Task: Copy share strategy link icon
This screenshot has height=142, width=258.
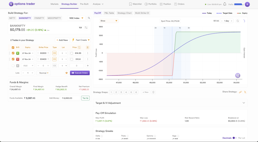Action: click(x=240, y=92)
